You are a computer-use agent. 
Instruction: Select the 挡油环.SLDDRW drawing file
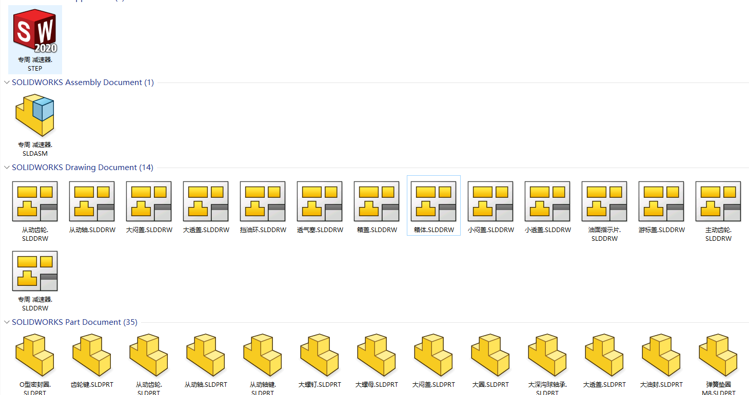pyautogui.click(x=263, y=207)
